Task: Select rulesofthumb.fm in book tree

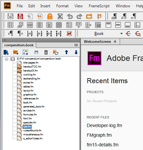Action: (x=32, y=130)
